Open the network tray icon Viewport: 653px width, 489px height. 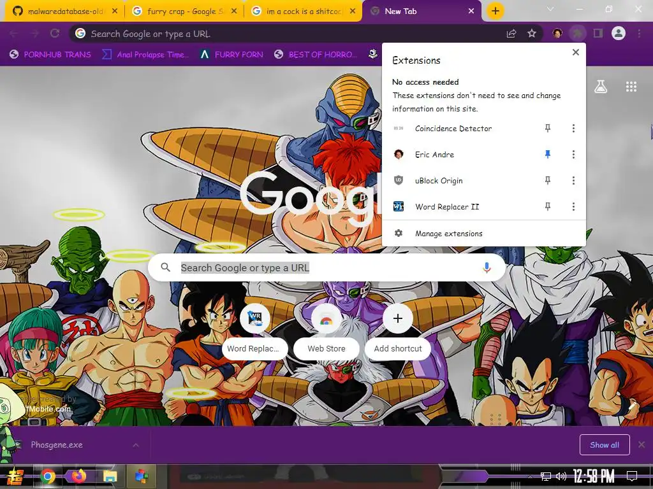pyautogui.click(x=545, y=476)
